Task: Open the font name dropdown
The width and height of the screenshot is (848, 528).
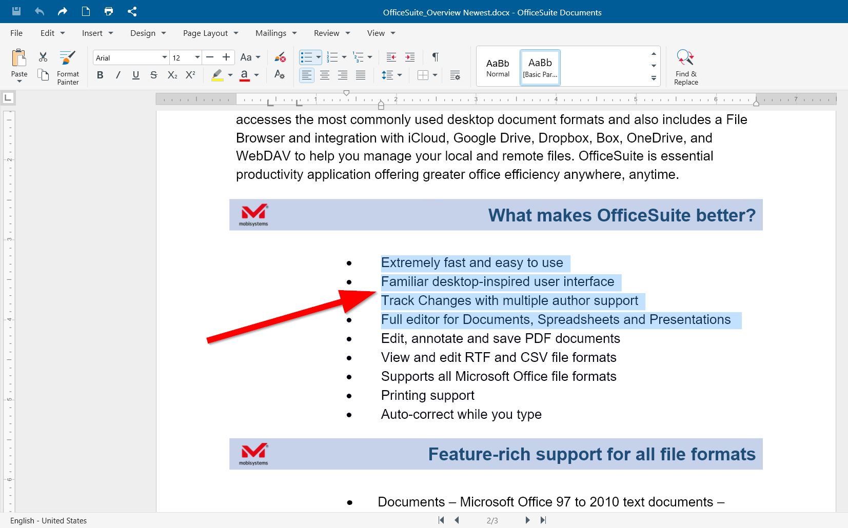Action: pos(164,57)
